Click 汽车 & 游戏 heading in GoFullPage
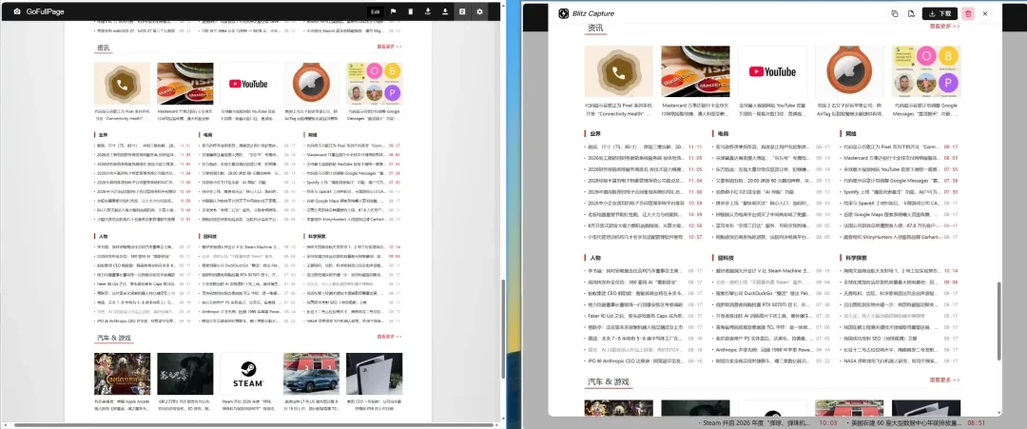Image resolution: width=1027 pixels, height=429 pixels. (113, 338)
